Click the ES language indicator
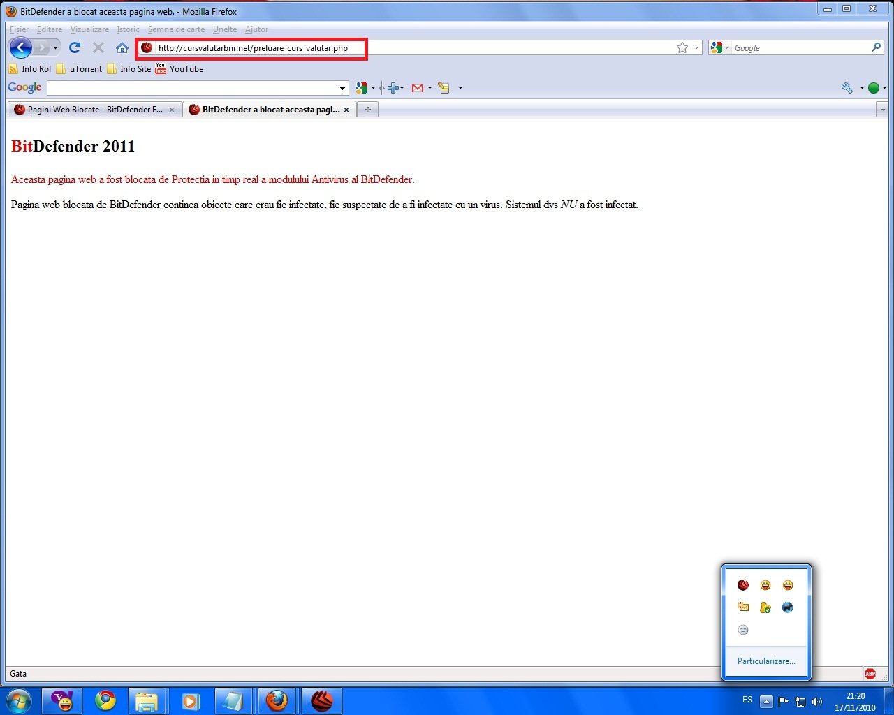The image size is (894, 715). pos(747,700)
